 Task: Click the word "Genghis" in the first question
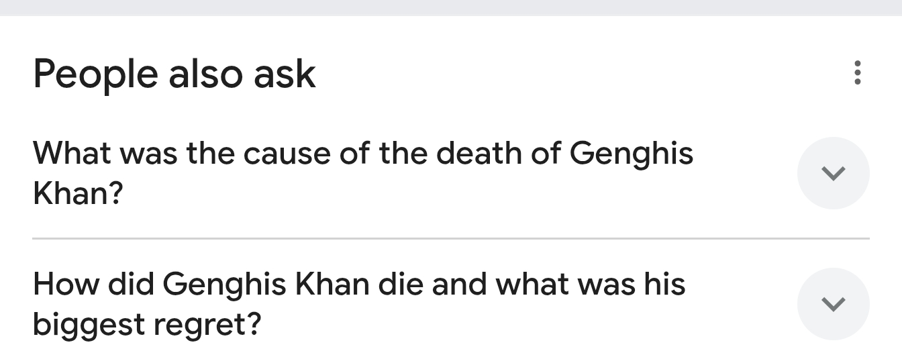631,154
